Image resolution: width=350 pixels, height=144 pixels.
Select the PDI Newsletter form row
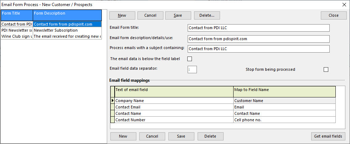[x=17, y=30]
